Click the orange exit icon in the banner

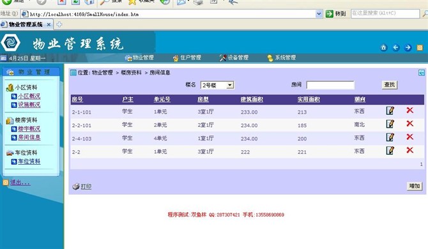[420, 48]
